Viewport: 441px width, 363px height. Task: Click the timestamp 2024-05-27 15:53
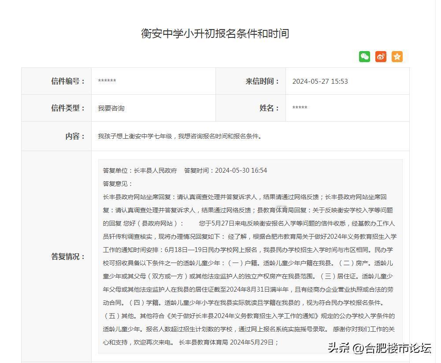point(320,81)
